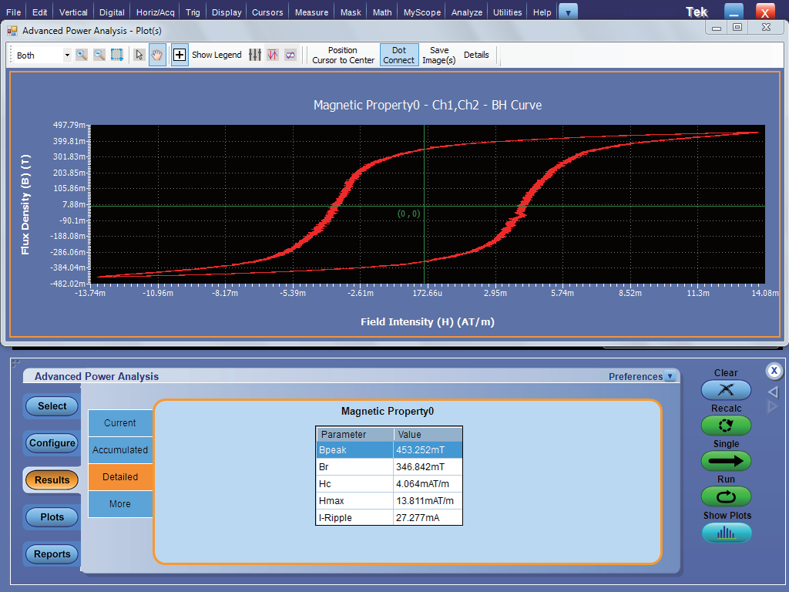Viewport: 789px width, 592px height.
Task: Open the Measure menu
Action: (x=311, y=12)
